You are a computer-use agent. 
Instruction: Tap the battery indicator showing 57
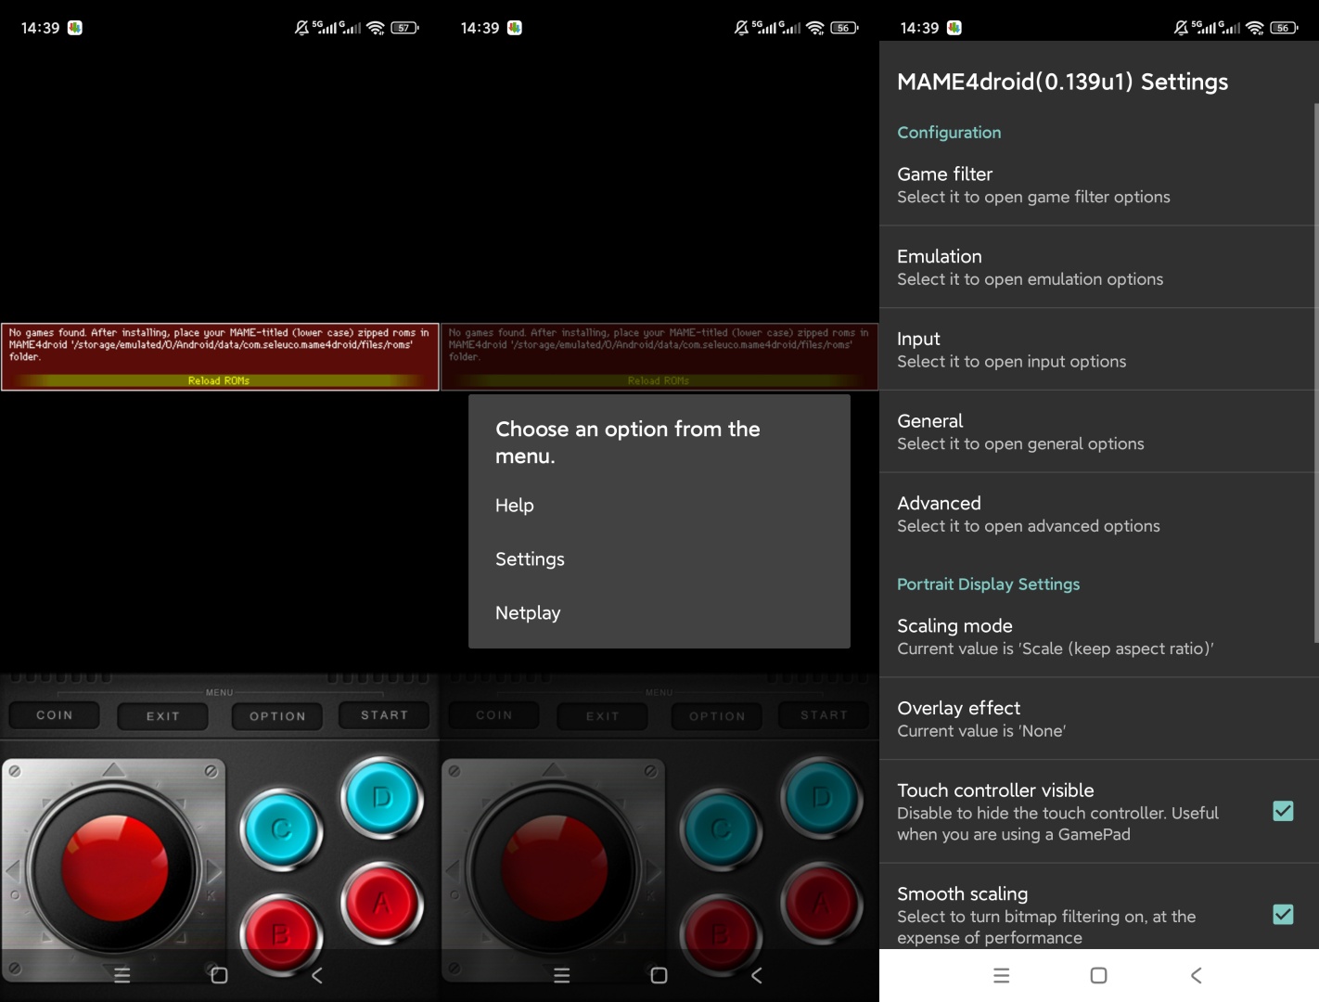click(x=404, y=28)
